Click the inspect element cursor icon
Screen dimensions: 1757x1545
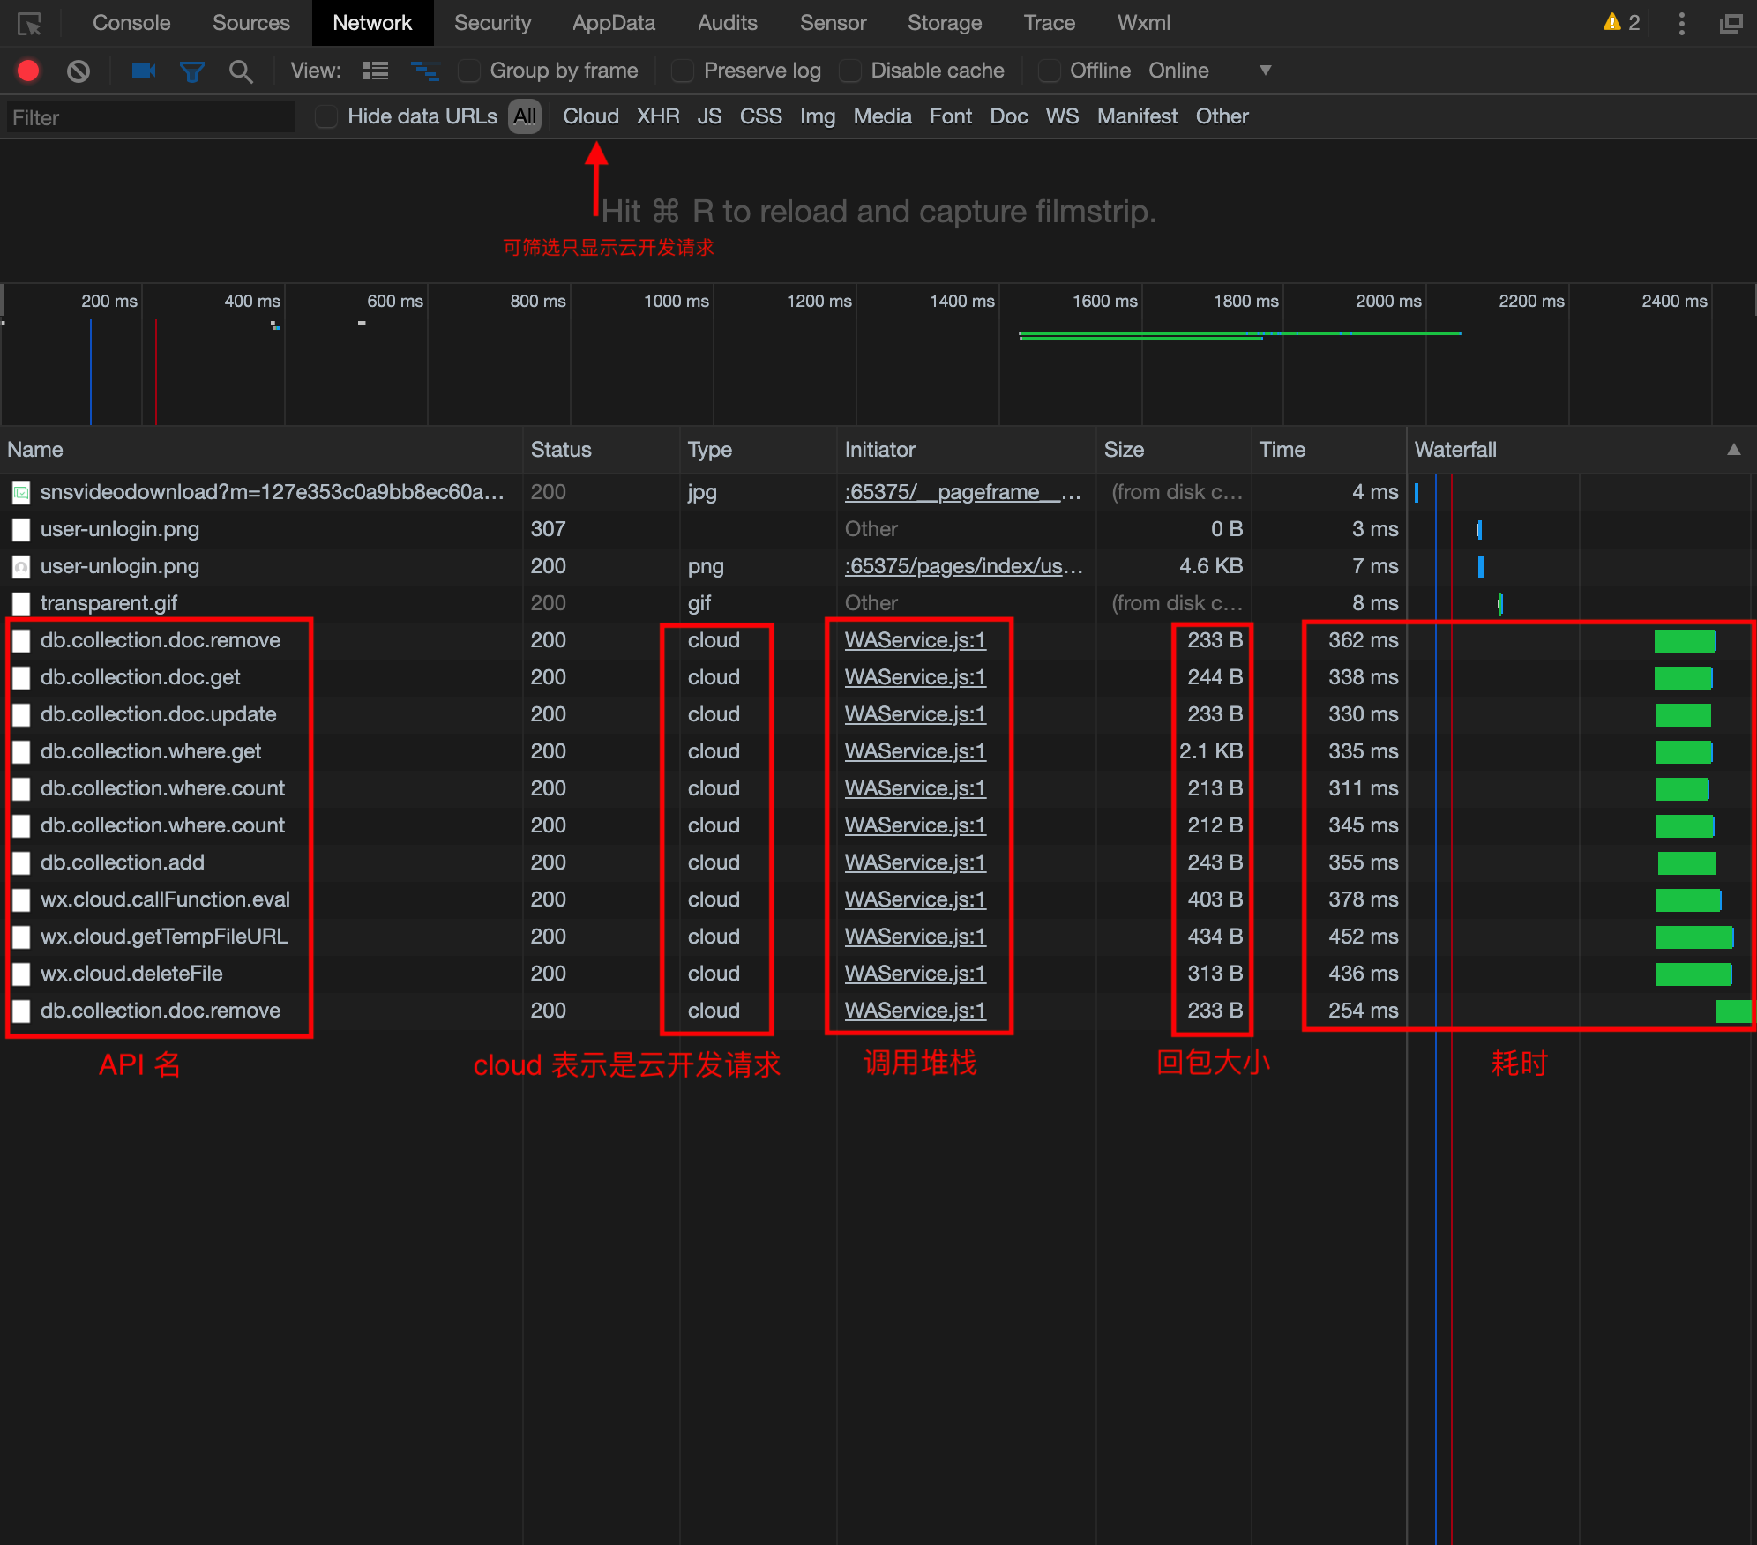point(29,24)
